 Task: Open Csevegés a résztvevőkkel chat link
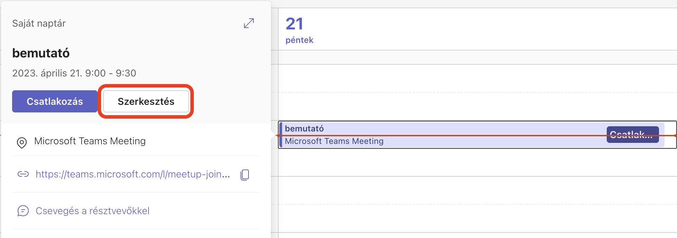click(92, 211)
